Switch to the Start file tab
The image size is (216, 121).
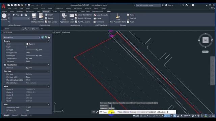point(7,29)
